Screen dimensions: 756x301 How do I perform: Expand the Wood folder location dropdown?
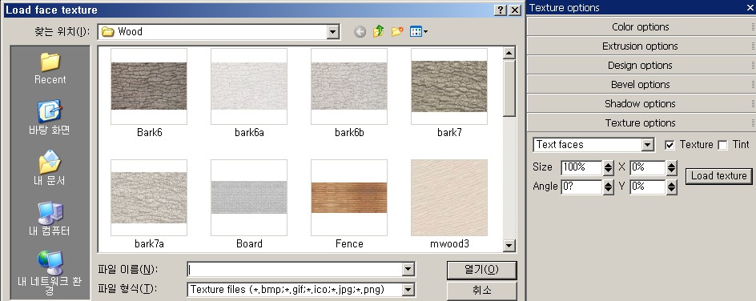332,32
